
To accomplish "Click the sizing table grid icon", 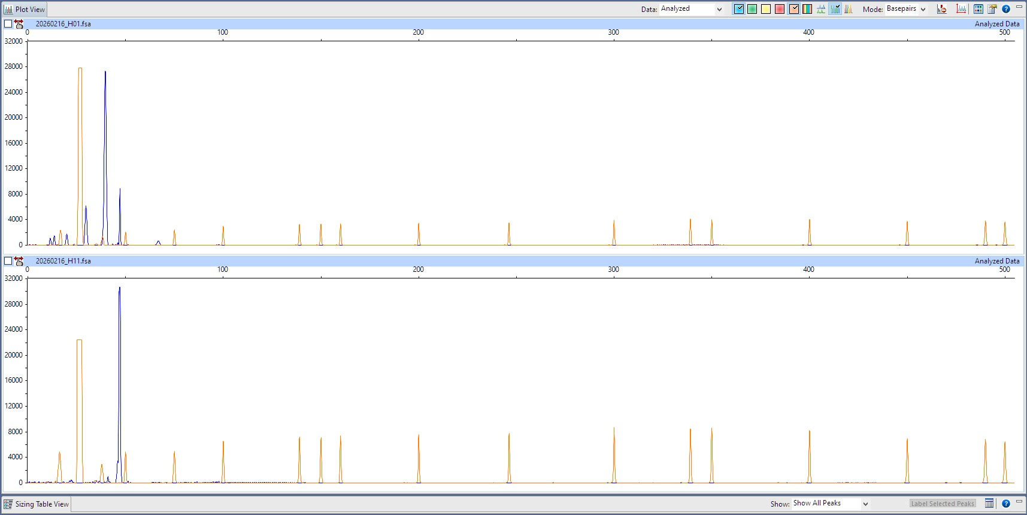I will click(x=989, y=504).
